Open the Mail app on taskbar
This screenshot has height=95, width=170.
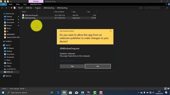coord(76,93)
